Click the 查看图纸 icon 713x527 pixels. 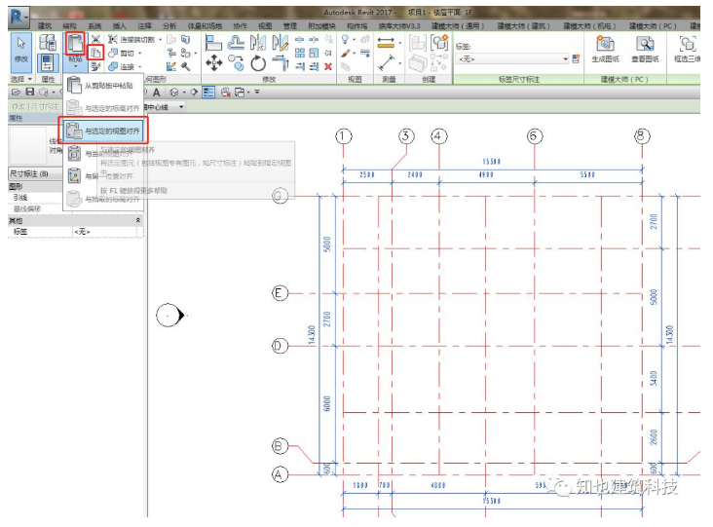[x=645, y=44]
